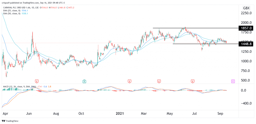
Task: Select the horizontal resistance line at 1857.0
Action: (195, 28)
